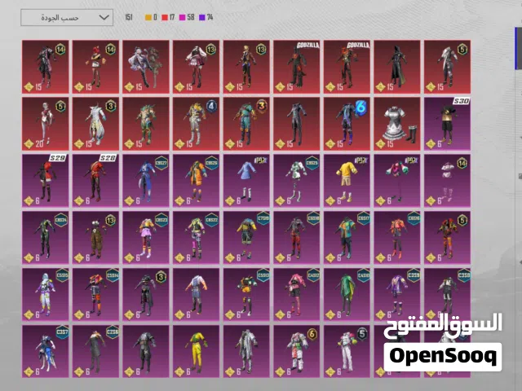Select the green and gold armor outfit

(x=146, y=124)
